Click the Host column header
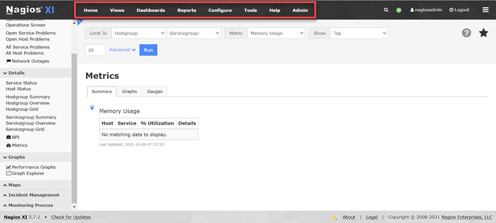 pos(108,123)
